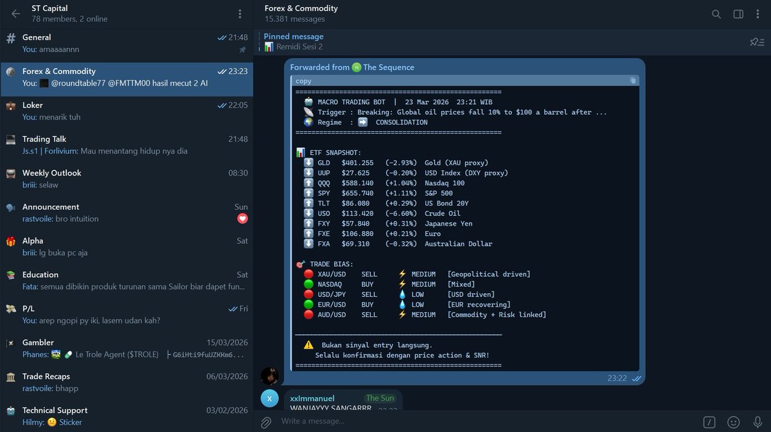This screenshot has height=432, width=771.
Task: Click the Alpha gift icon
Action: pos(11,241)
